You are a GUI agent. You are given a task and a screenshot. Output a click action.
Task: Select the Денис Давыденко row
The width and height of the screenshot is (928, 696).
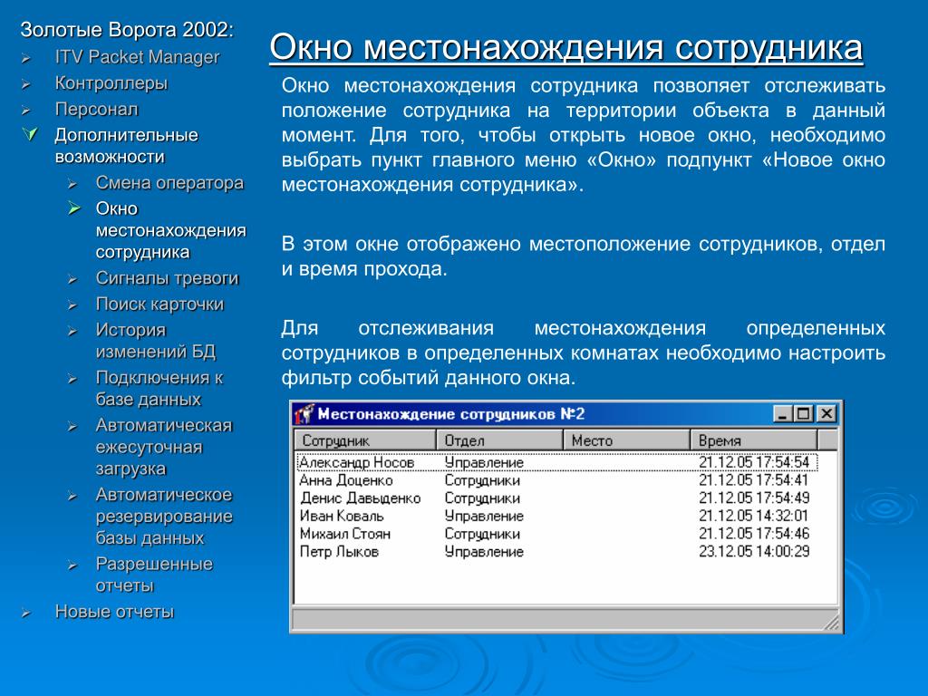[556, 498]
